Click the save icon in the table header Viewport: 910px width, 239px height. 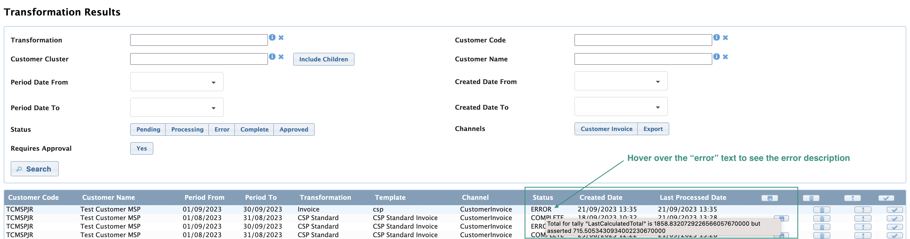tap(770, 198)
